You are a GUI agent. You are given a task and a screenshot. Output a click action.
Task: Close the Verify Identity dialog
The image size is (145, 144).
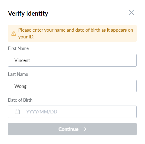tap(131, 12)
